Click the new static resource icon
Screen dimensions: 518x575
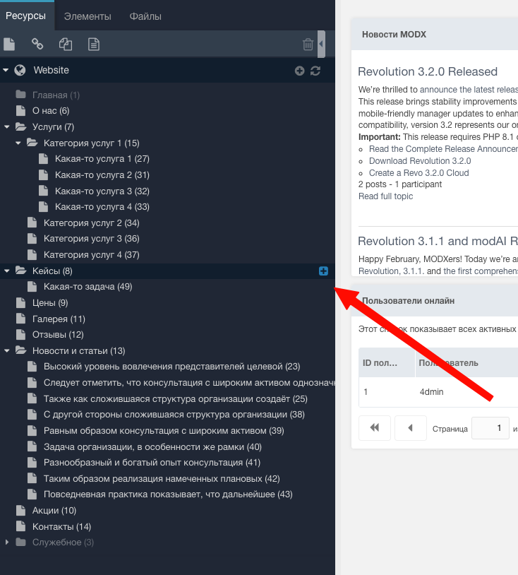[93, 45]
